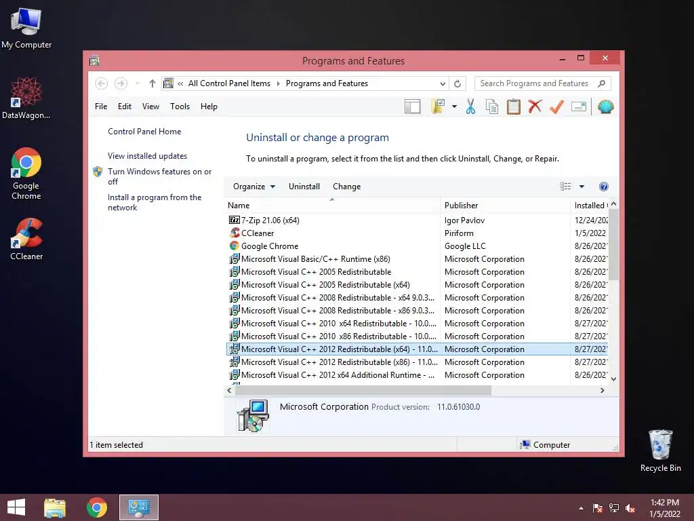Viewport: 694px width, 521px height.
Task: Click the orange checkmark toolbar icon
Action: pyautogui.click(x=556, y=107)
